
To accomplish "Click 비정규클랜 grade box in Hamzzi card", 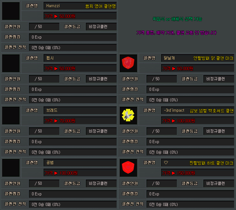I will (x=101, y=26).
